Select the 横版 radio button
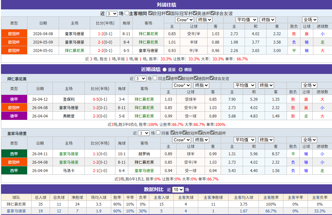The height and width of the screenshot is (215, 332). tap(180, 69)
